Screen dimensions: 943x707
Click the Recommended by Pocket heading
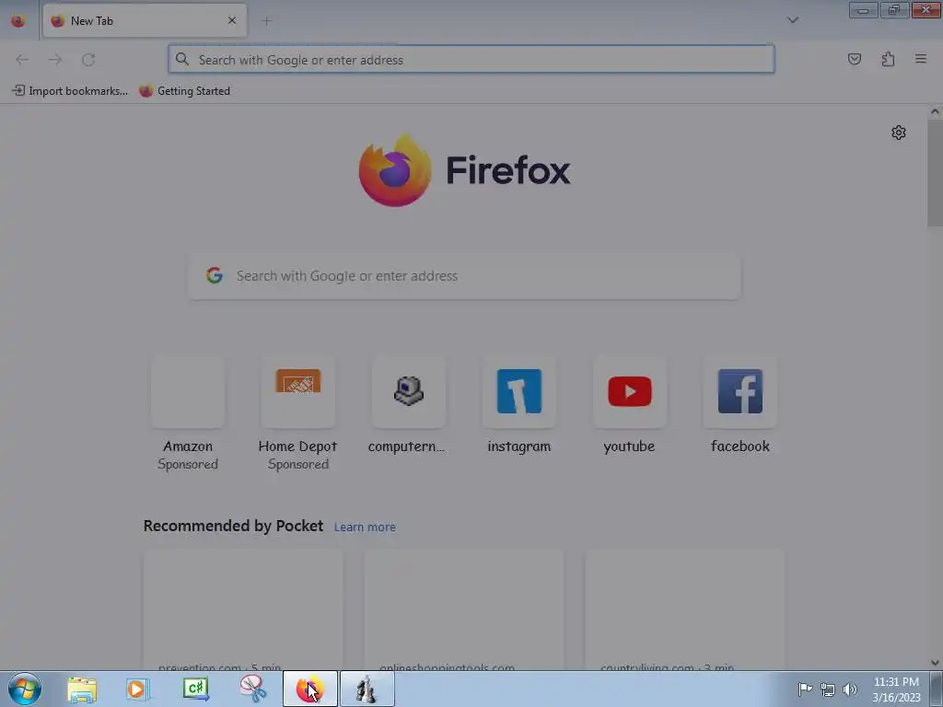coord(233,526)
